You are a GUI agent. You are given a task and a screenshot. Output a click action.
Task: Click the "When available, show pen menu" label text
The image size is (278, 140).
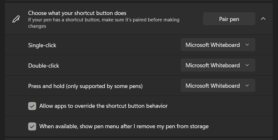pos(124,126)
